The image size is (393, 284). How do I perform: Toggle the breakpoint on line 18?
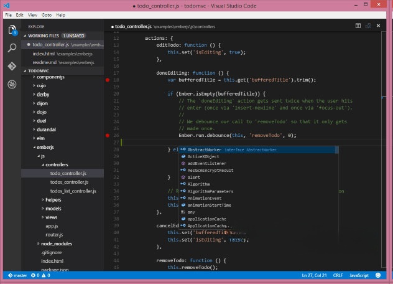[108, 80]
